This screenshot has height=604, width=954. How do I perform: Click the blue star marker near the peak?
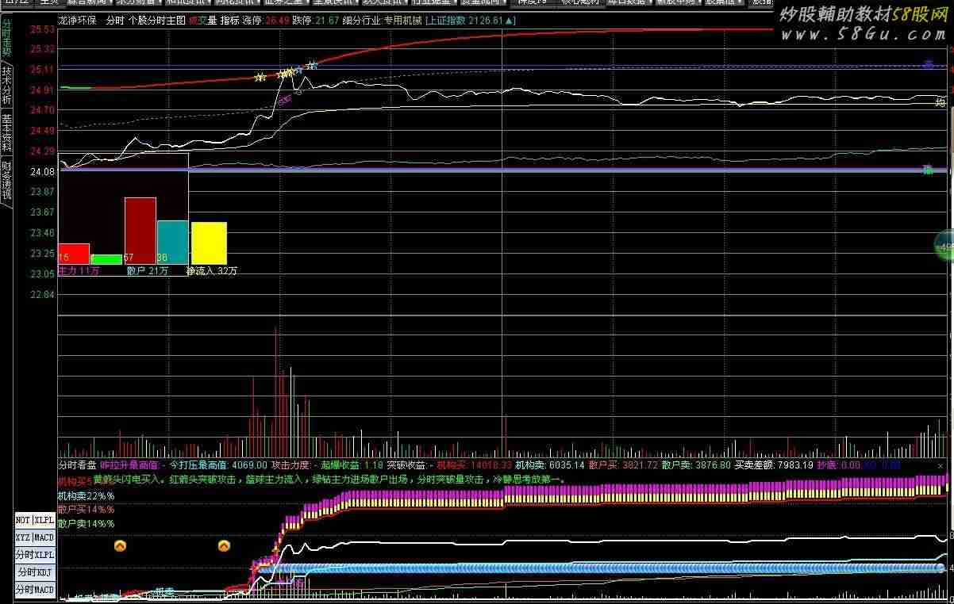[x=312, y=66]
